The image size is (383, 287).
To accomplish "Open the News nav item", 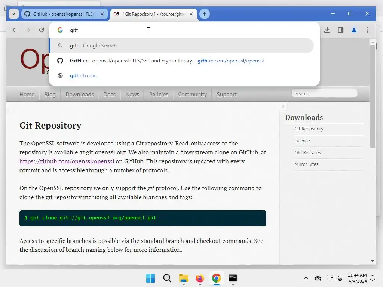I will tap(132, 95).
